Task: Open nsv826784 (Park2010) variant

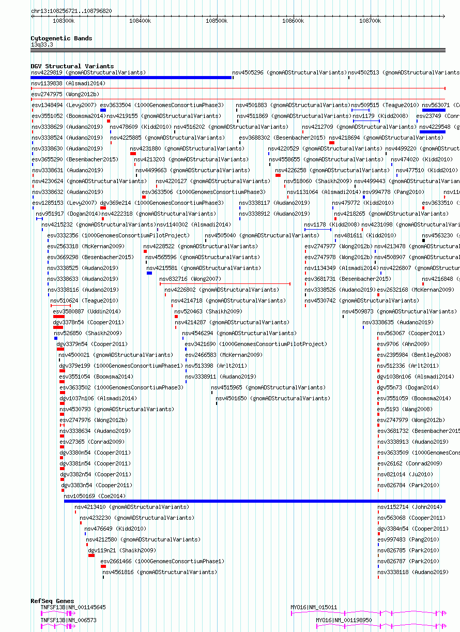Action: (408, 485)
